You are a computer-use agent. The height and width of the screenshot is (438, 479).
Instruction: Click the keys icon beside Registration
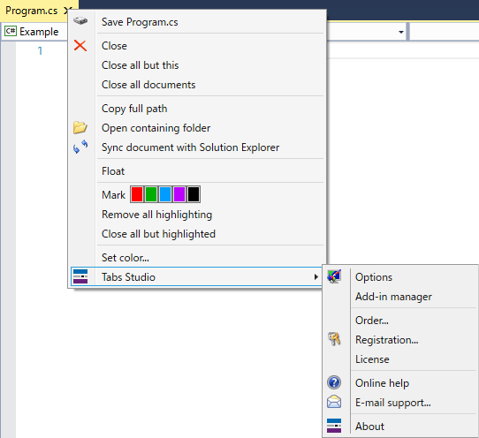[x=334, y=339]
